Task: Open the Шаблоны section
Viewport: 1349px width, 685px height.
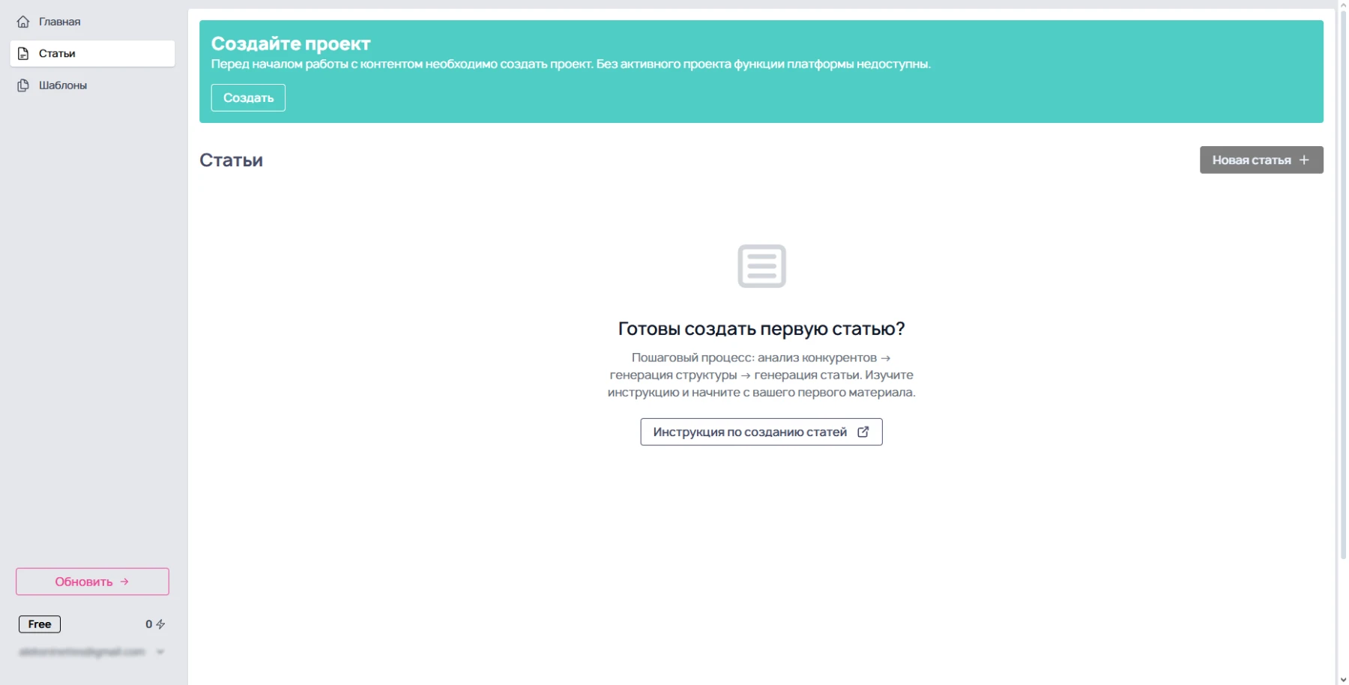Action: [63, 85]
